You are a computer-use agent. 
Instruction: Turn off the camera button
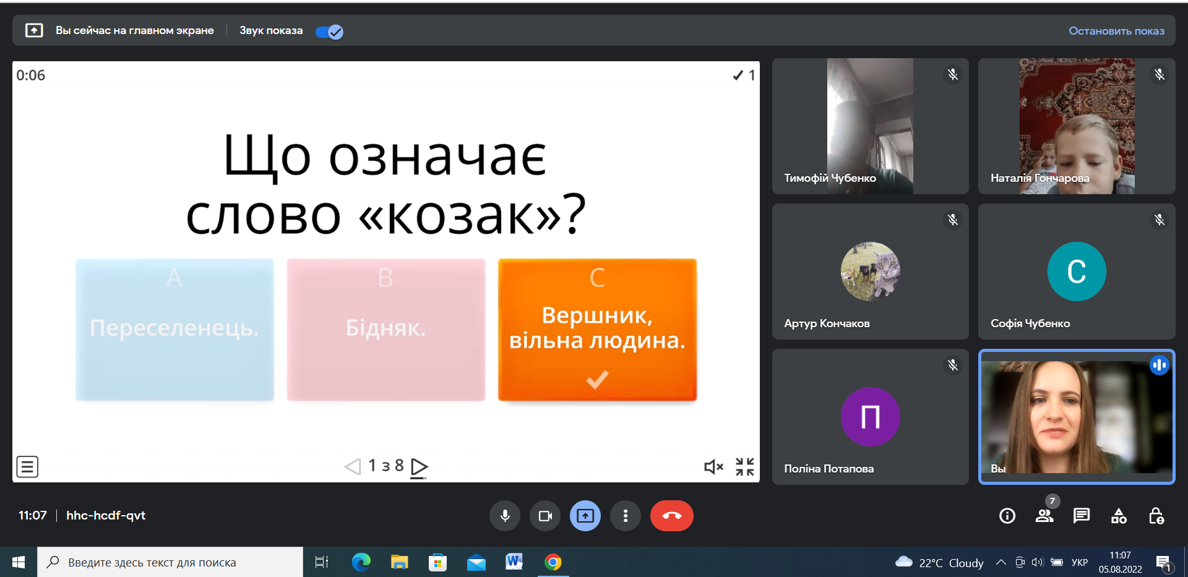point(545,516)
